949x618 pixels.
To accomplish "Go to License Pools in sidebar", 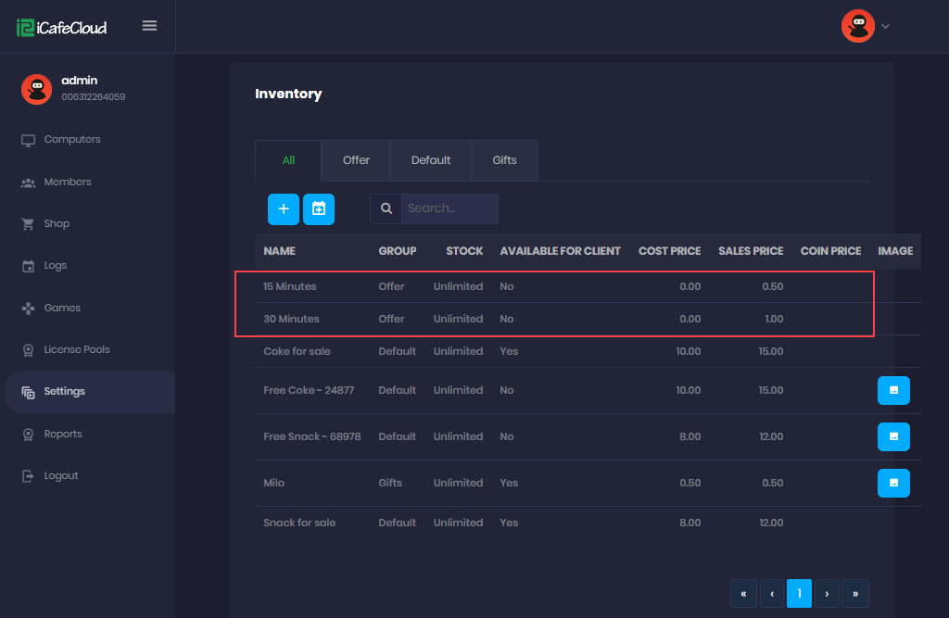I will pyautogui.click(x=76, y=350).
